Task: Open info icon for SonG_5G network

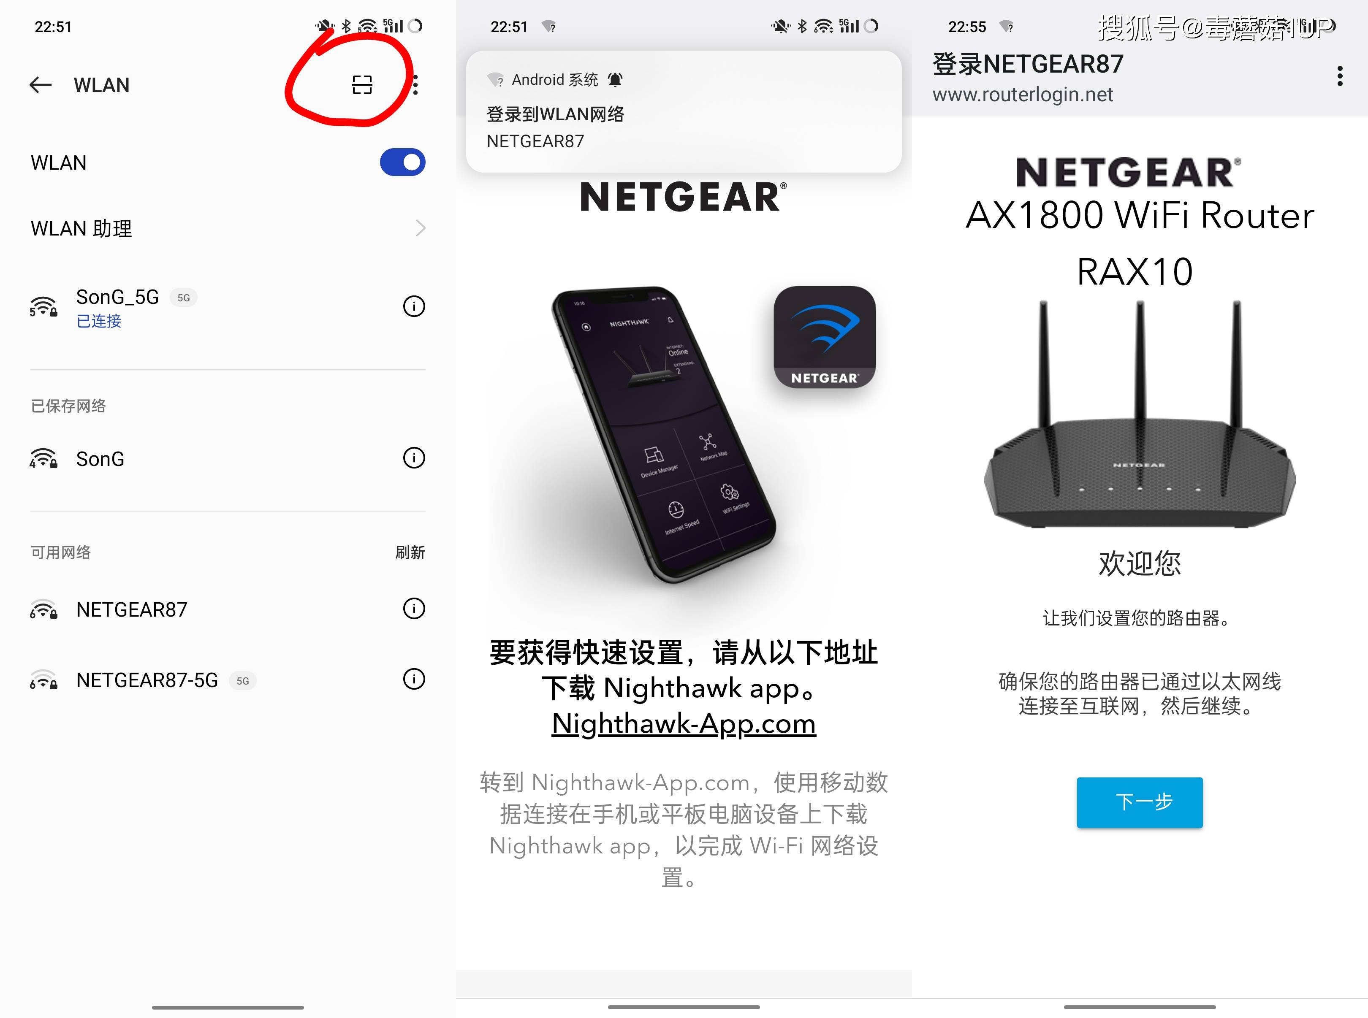Action: point(414,306)
